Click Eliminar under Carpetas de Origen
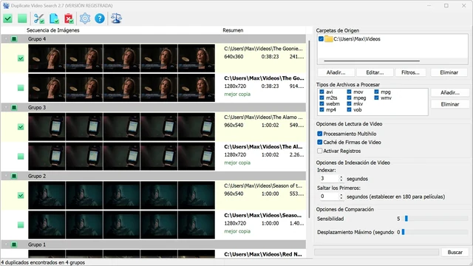The image size is (473, 266). 449,72
